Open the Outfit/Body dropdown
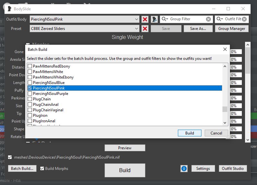 136,19
